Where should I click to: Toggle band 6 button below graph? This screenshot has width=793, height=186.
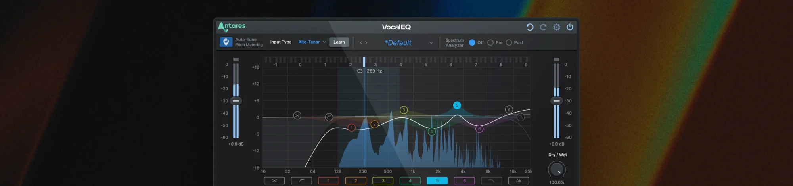pyautogui.click(x=464, y=181)
